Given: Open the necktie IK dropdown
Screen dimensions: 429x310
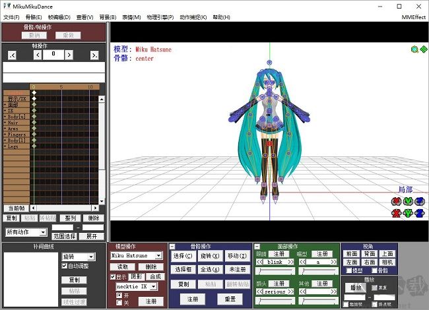Looking at the screenshot, I should pos(154,286).
